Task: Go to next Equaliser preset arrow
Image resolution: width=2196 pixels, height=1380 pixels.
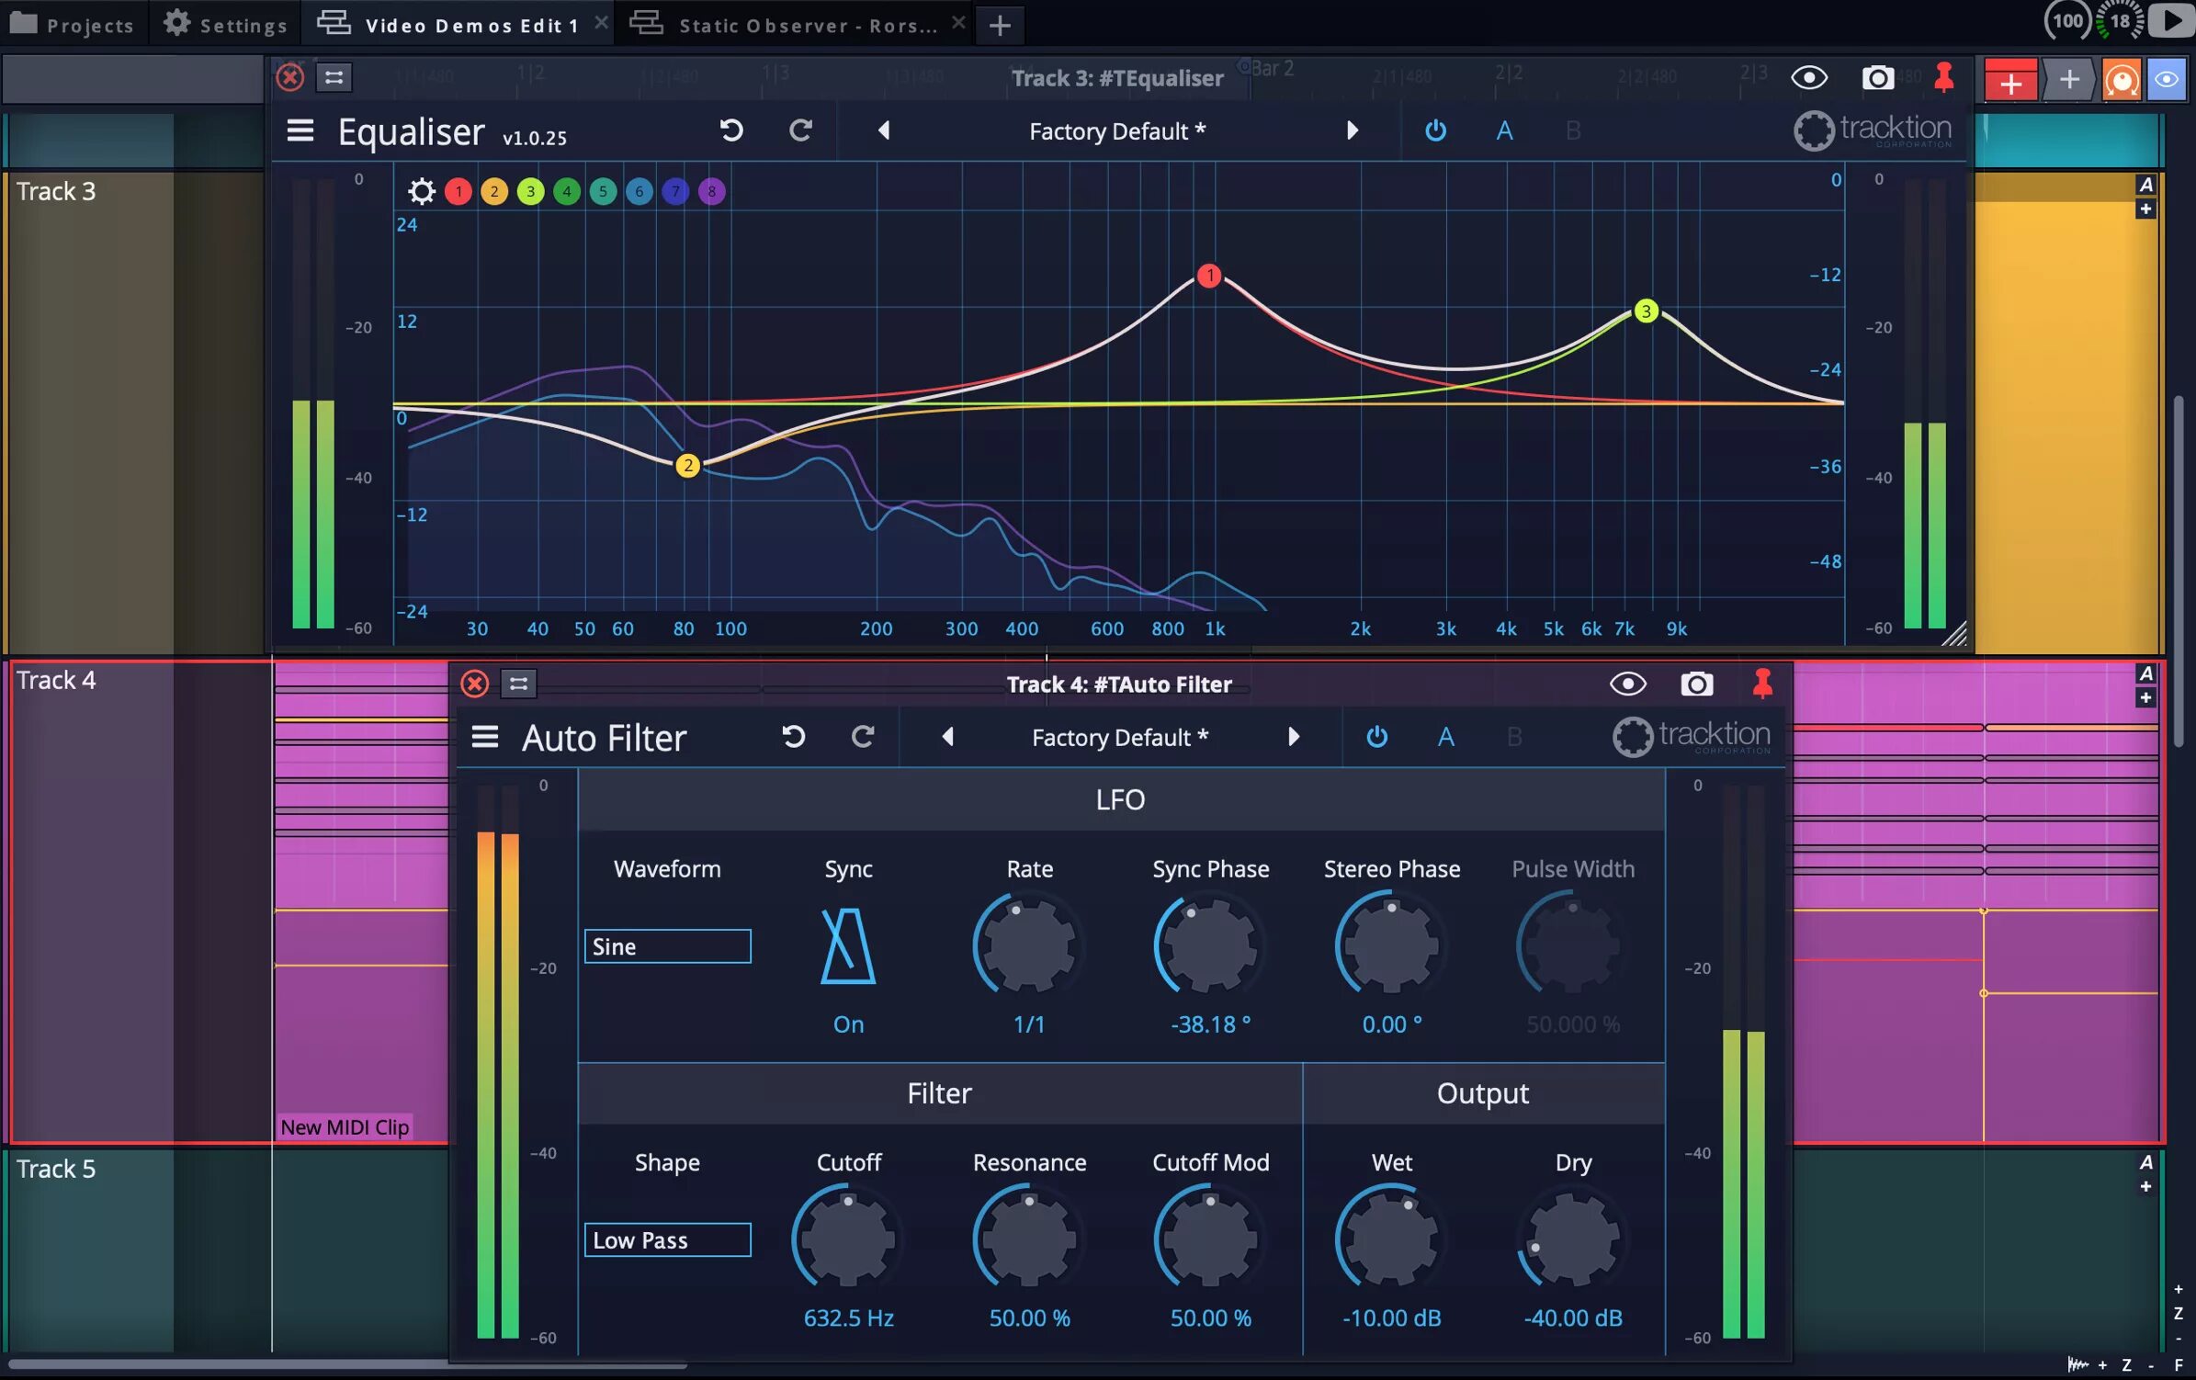Action: (x=1352, y=130)
